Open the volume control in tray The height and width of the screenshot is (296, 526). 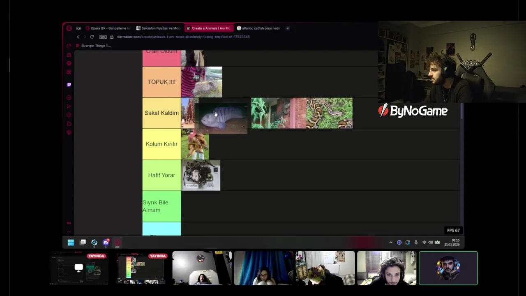click(431, 243)
